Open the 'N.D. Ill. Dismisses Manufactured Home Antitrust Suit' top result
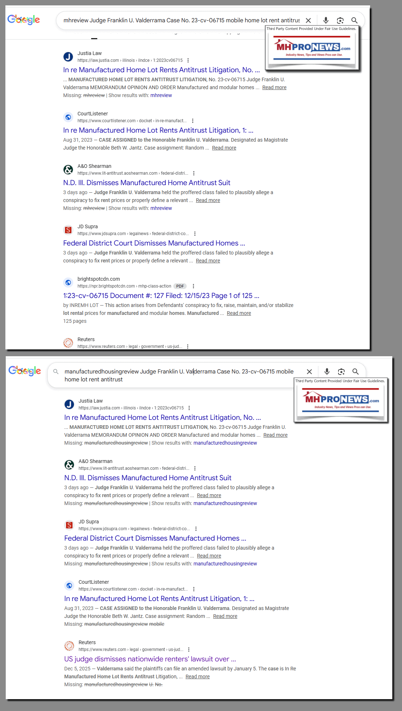Viewport: 402px width, 711px height. [x=146, y=183]
